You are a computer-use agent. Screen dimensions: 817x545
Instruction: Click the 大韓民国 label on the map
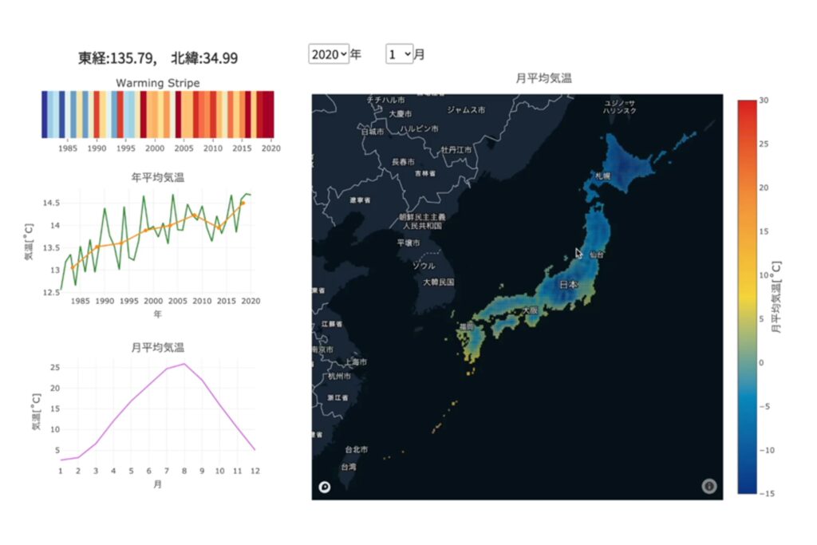click(x=438, y=282)
